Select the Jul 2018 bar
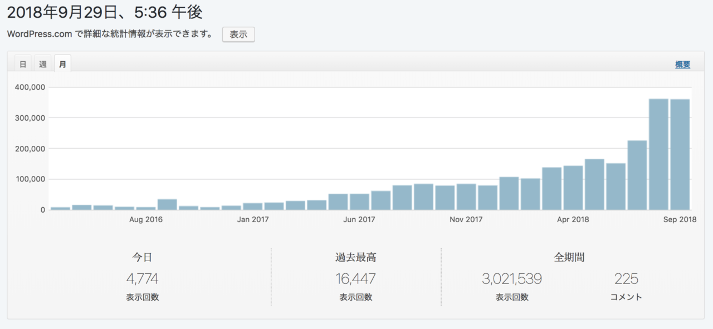Image resolution: width=713 pixels, height=329 pixels. (637, 175)
